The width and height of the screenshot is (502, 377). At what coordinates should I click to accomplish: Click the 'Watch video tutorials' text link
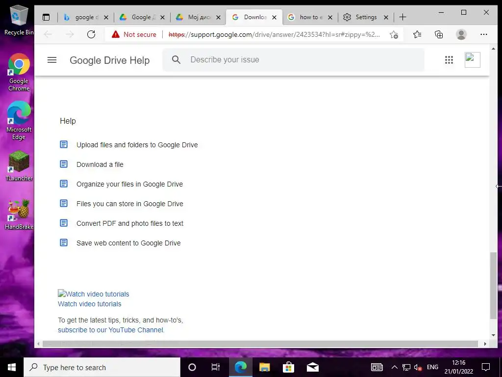tap(90, 304)
